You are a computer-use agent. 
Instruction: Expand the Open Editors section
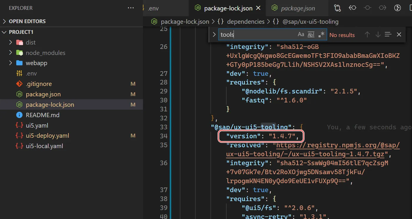[4, 21]
